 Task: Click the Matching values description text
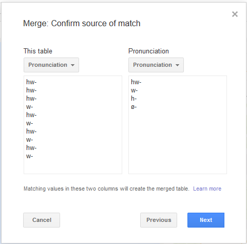(x=106, y=189)
